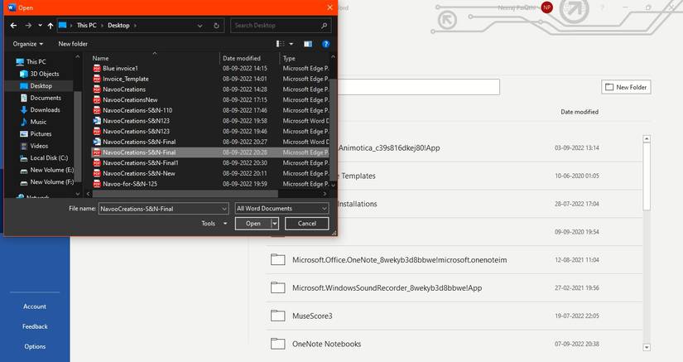
Task: Go back with the left arrow in Open dialog
Action: (13, 26)
